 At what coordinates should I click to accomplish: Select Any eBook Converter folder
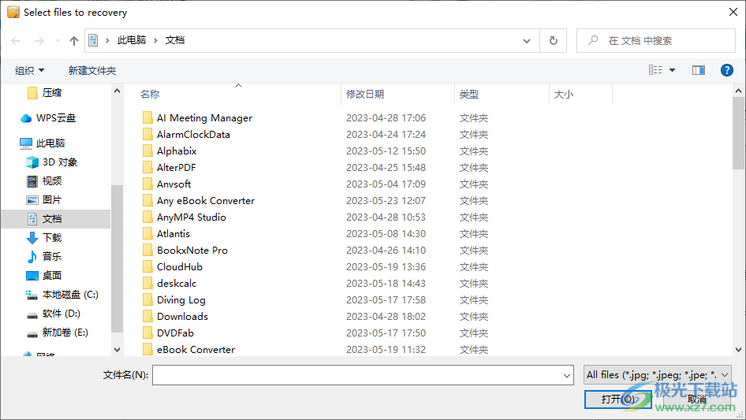pyautogui.click(x=199, y=201)
